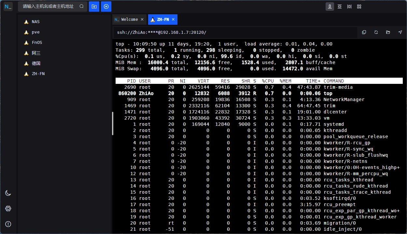
Task: Select the single-pane layout icon
Action: tap(330, 6)
